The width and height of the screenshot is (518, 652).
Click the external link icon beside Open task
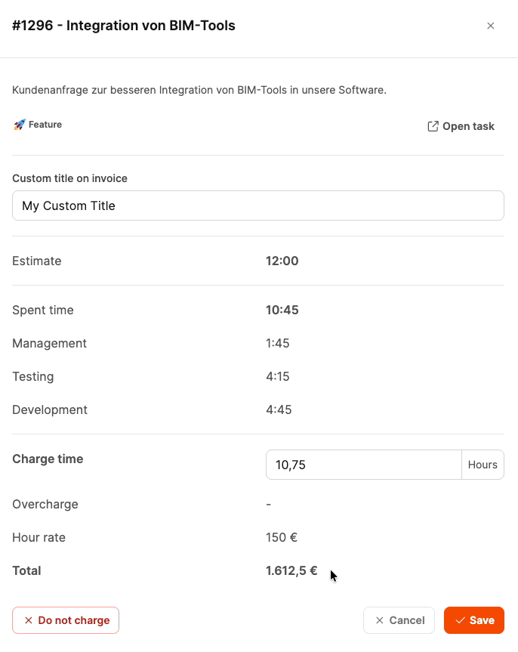[x=433, y=126]
